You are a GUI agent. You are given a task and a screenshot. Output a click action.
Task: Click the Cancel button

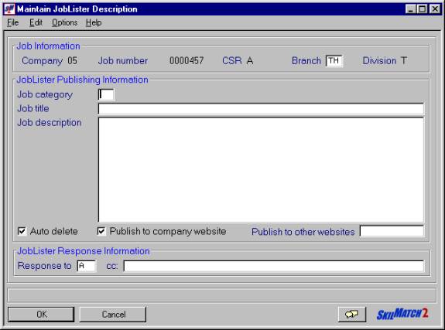coord(113,315)
